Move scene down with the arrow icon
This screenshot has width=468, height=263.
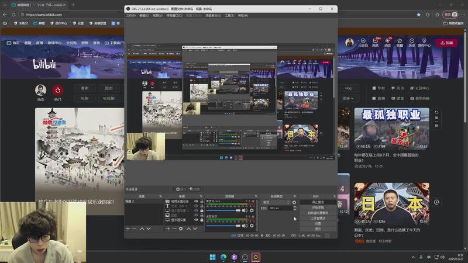(149, 229)
